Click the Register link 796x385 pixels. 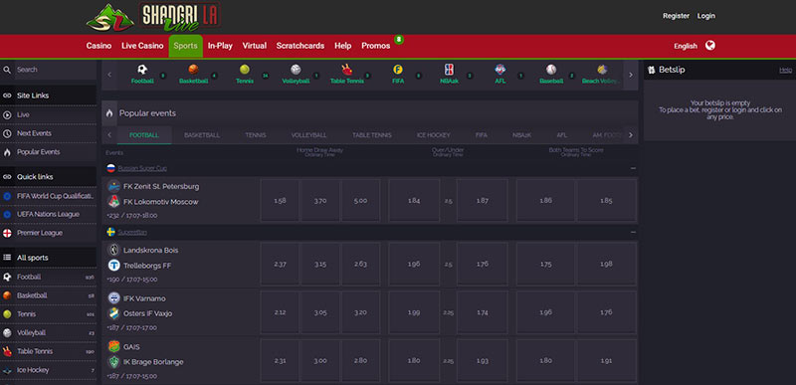[676, 16]
